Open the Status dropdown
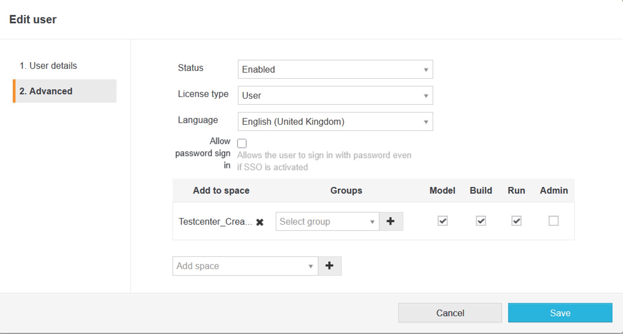Viewport: 623px width, 334px height. click(x=335, y=69)
